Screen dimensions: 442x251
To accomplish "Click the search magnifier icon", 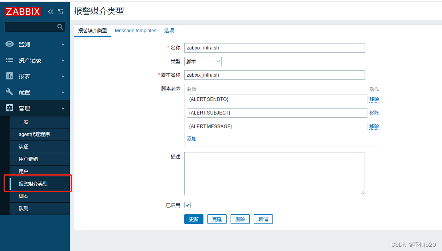I will coord(60,27).
